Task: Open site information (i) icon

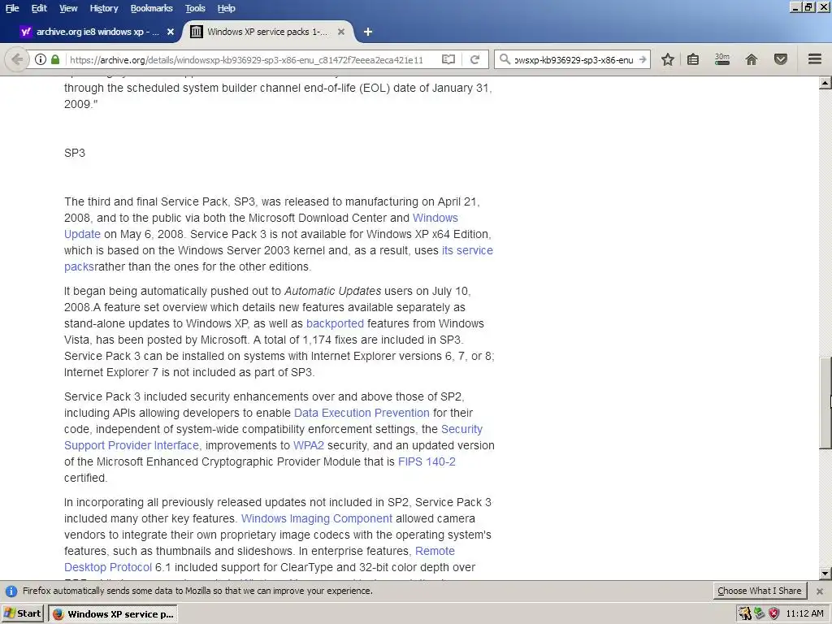Action: coord(41,59)
